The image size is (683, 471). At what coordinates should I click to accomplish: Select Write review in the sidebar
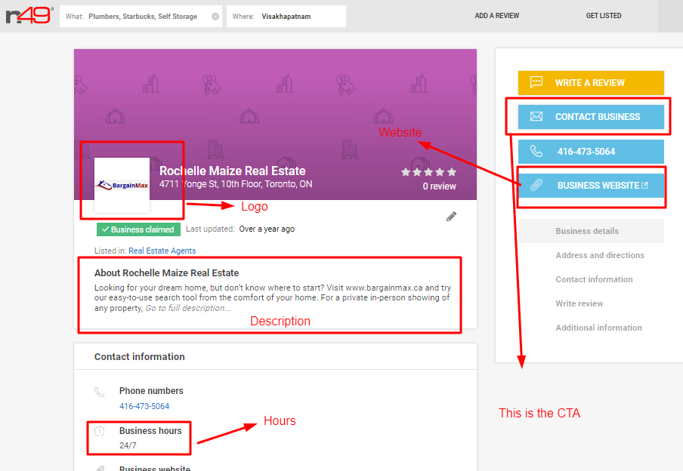coord(579,303)
